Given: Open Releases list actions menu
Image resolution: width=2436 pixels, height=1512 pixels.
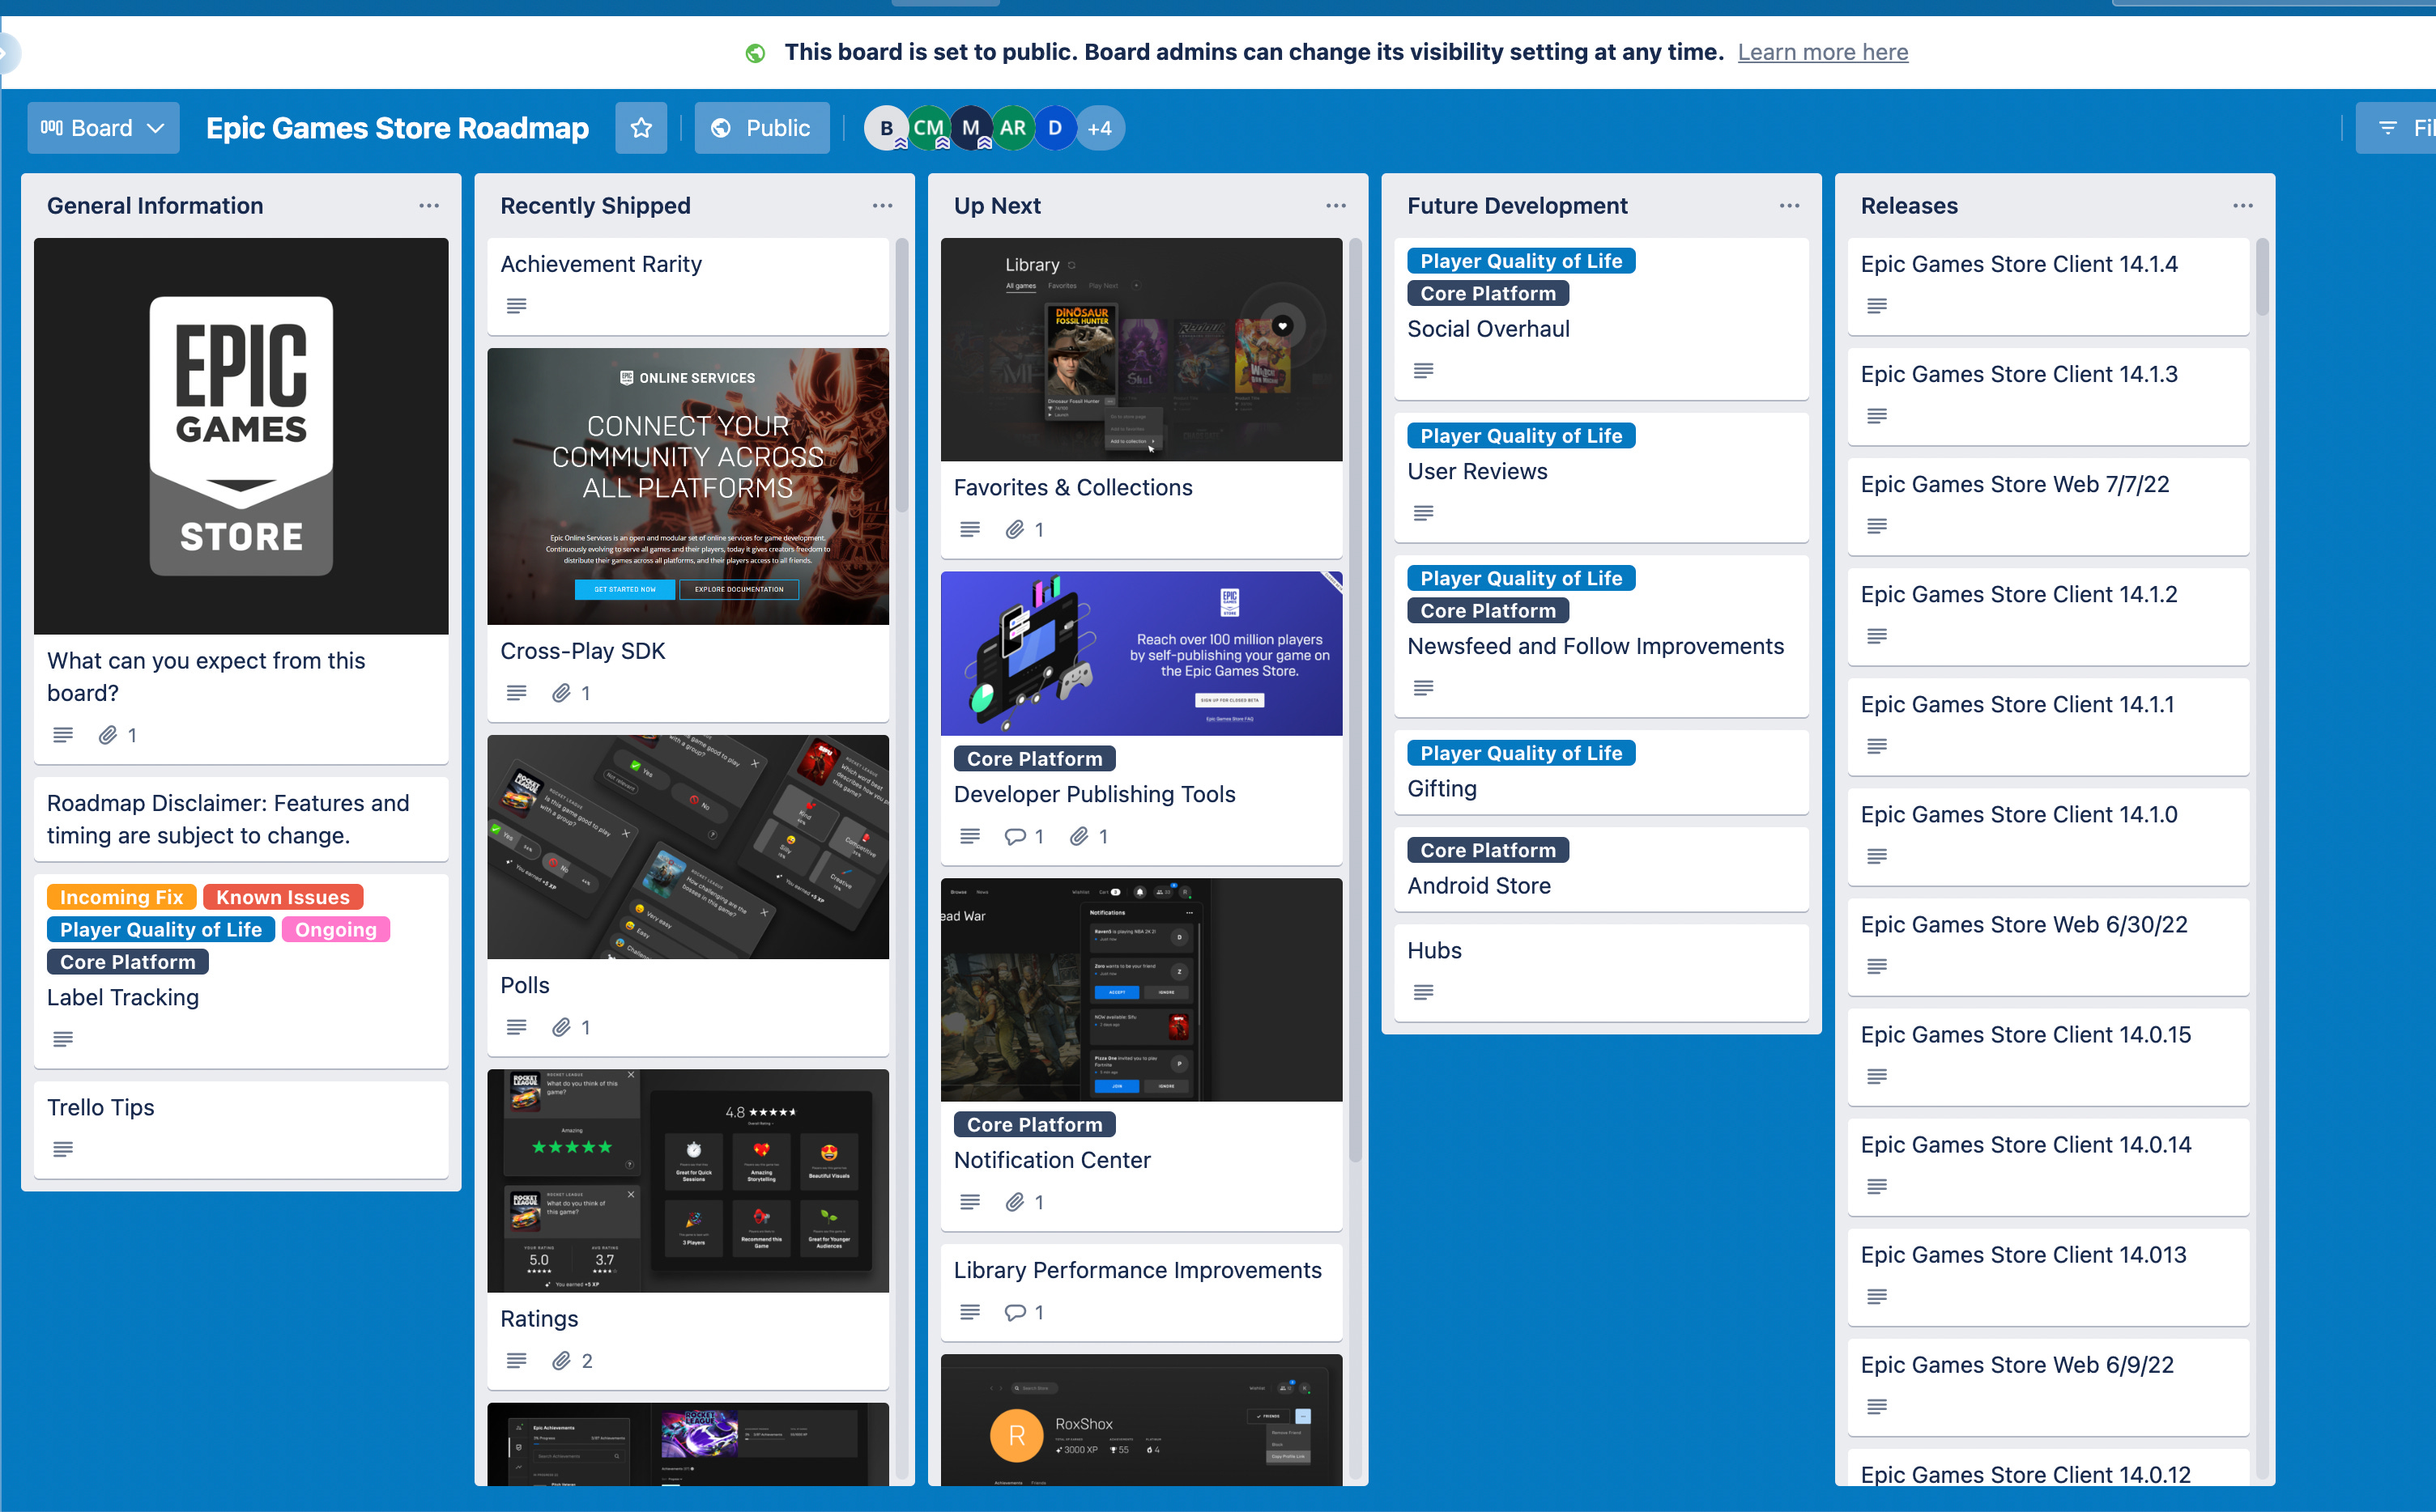Looking at the screenshot, I should click(x=2243, y=206).
